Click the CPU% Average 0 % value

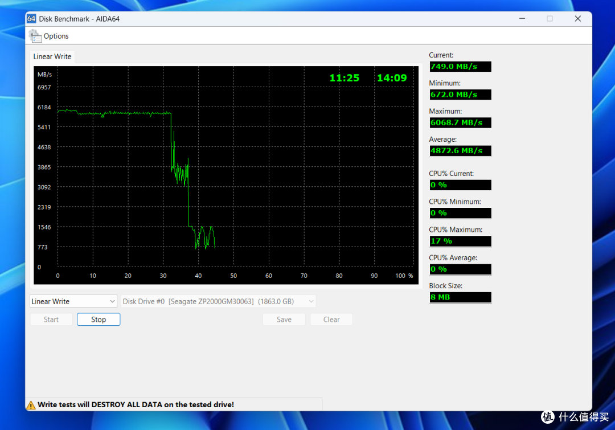coord(460,269)
